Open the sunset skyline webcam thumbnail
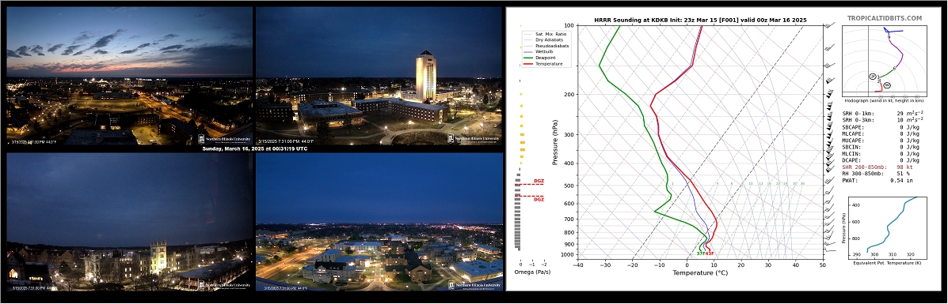This screenshot has height=304, width=948. point(129,75)
